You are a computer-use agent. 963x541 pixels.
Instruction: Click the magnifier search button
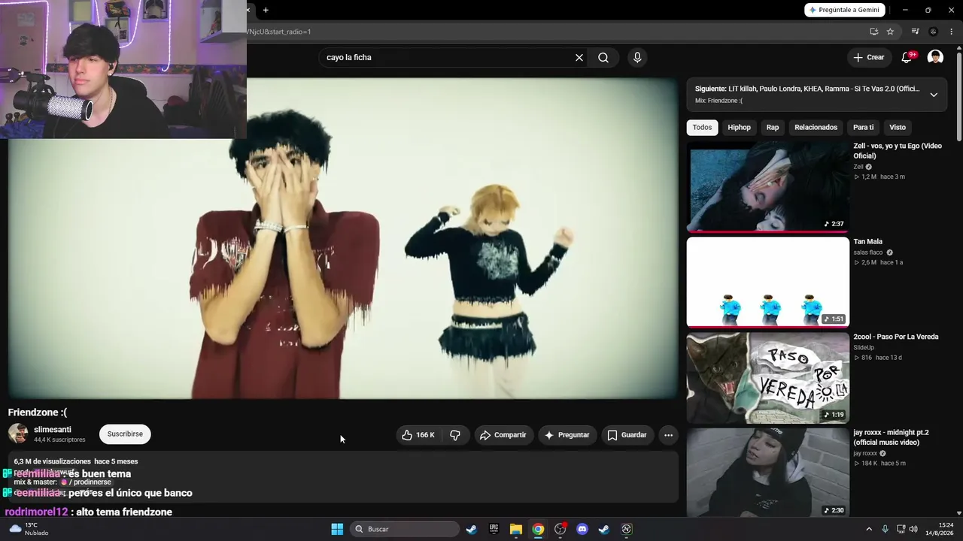[603, 58]
